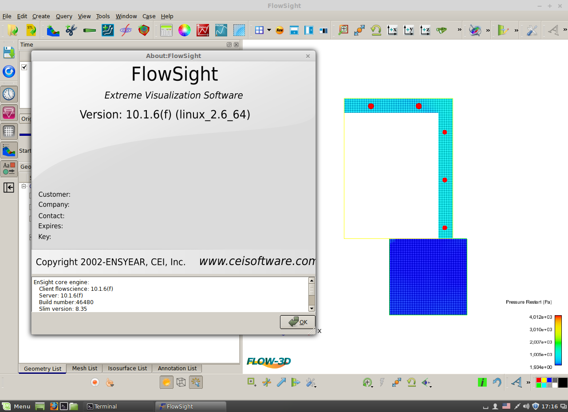Toggle the sun shaded surface mode button
The width and height of the screenshot is (568, 412).
click(x=167, y=382)
